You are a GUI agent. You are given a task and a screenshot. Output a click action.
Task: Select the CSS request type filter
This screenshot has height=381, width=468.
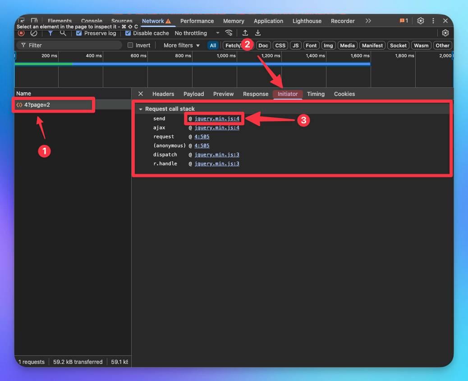(280, 45)
